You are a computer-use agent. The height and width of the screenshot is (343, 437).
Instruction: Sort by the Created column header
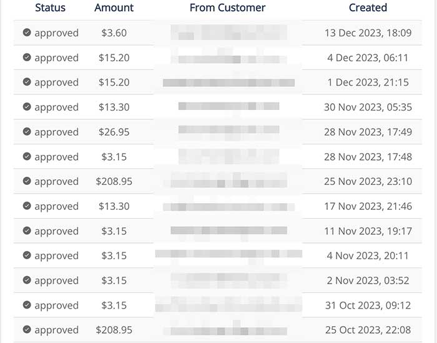[368, 7]
